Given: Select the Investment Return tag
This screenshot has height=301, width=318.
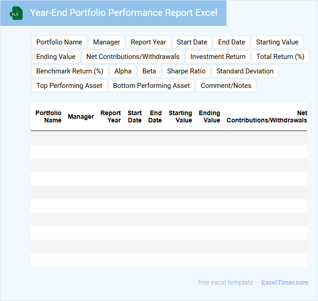Looking at the screenshot, I should [218, 57].
